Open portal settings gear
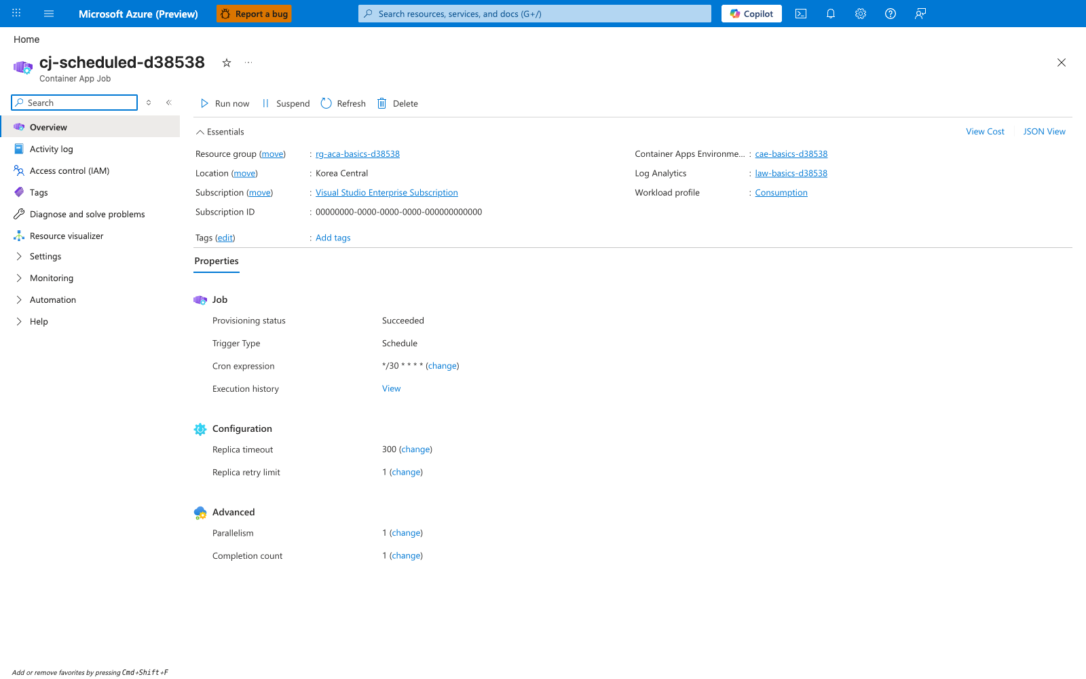 861,14
